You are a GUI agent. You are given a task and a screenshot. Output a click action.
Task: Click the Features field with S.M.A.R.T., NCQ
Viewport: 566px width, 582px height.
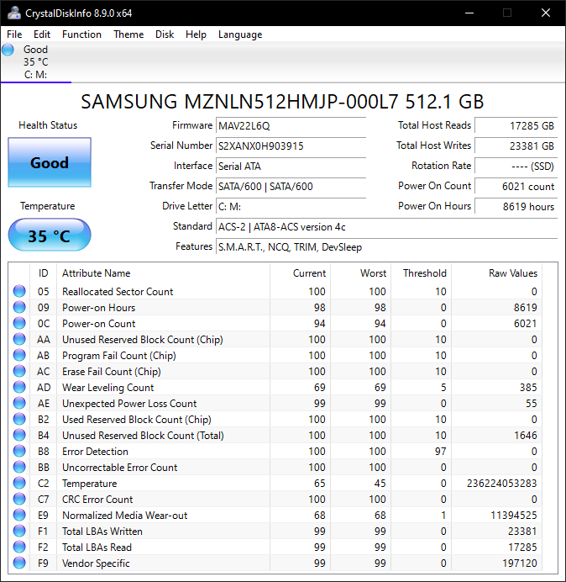click(x=386, y=246)
